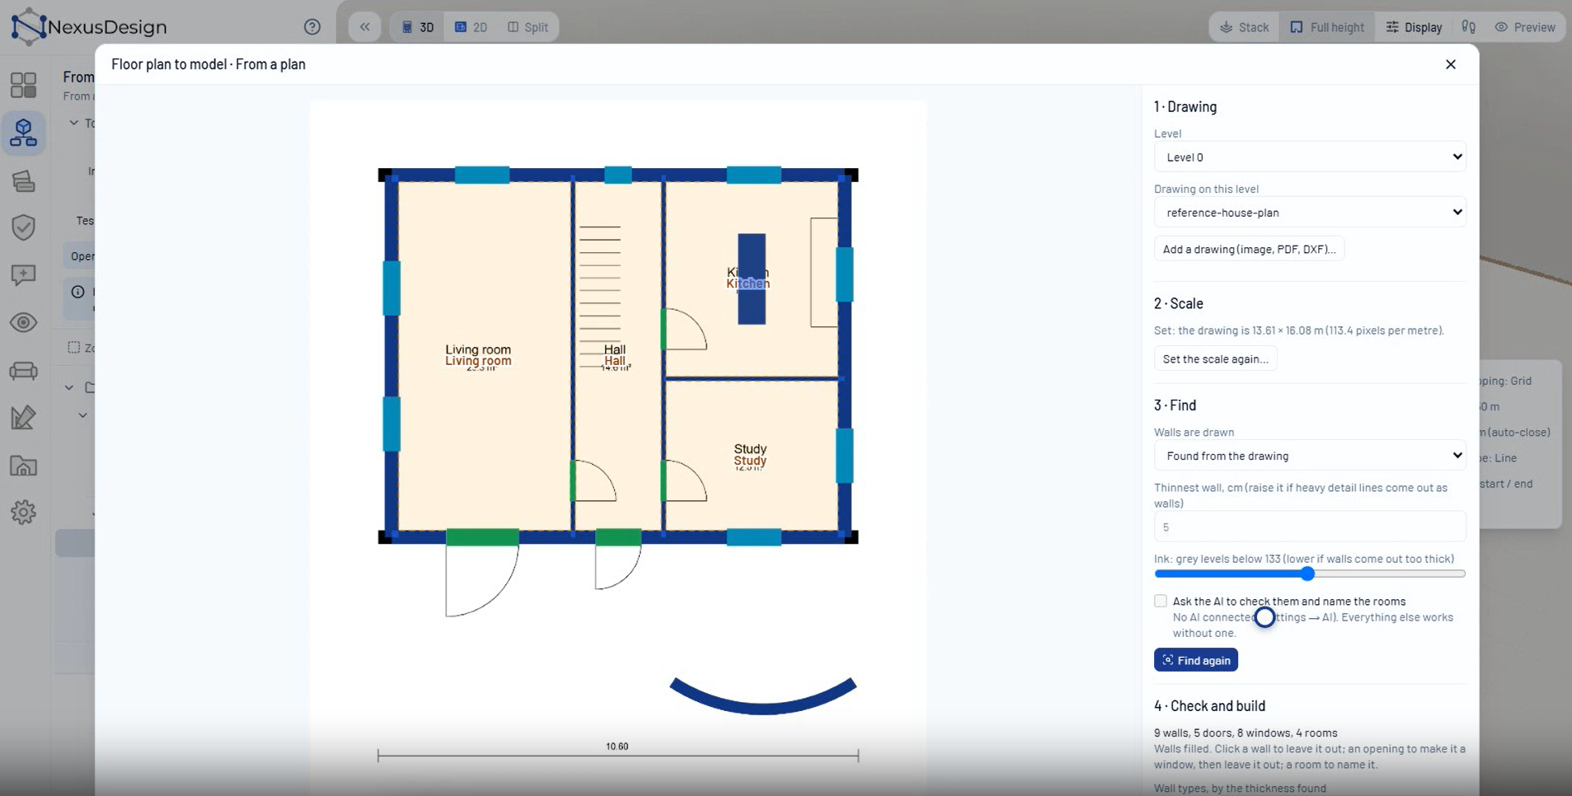The width and height of the screenshot is (1572, 796).
Task: Click the 10.60 dimension label
Action: click(x=617, y=747)
